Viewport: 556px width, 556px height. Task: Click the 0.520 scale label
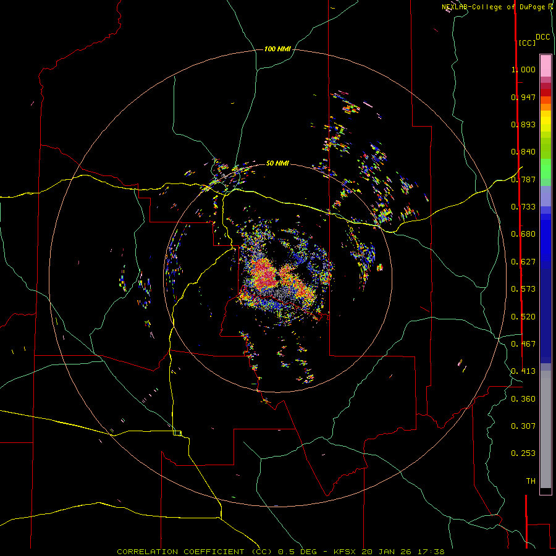523,317
